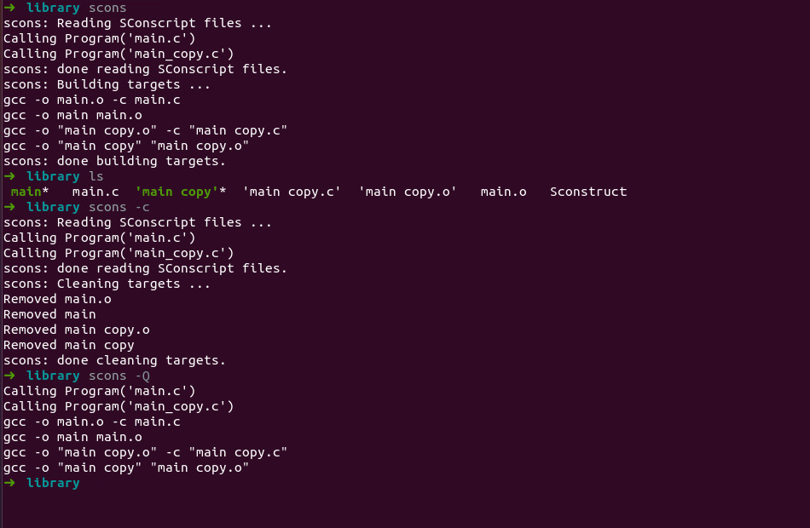The width and height of the screenshot is (810, 528).
Task: Click the "Removed main.o" output line
Action: click(x=57, y=299)
